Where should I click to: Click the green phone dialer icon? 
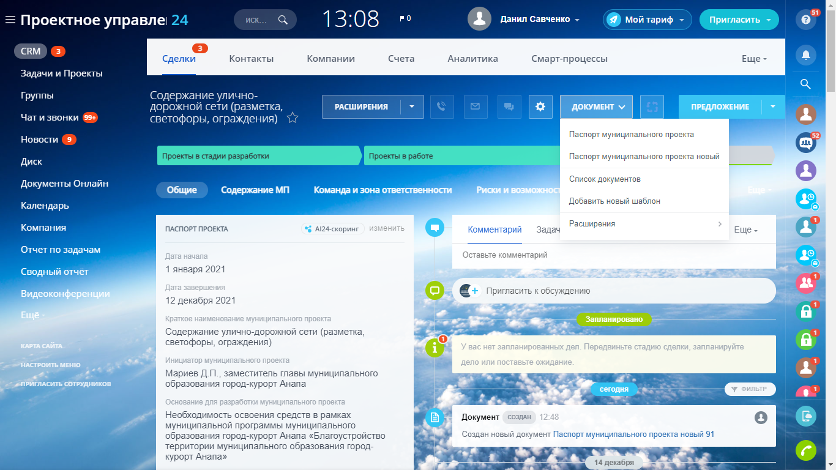point(806,450)
